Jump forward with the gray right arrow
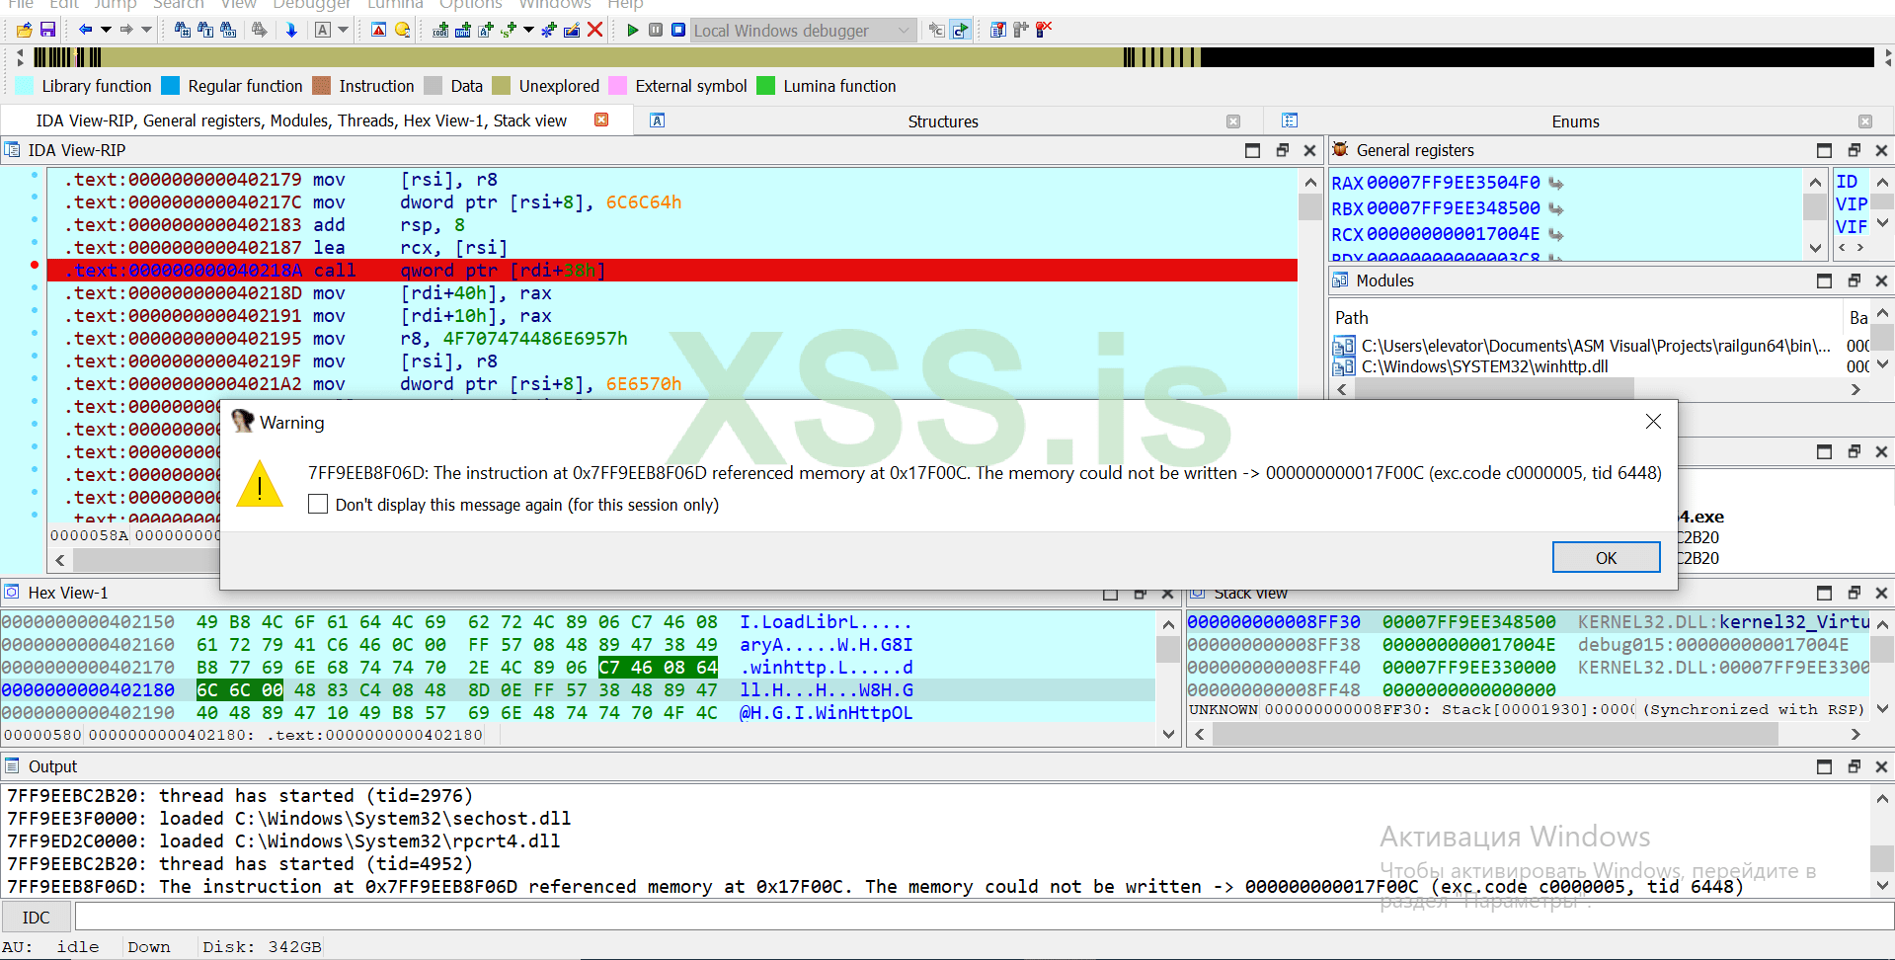This screenshot has width=1895, height=960. pyautogui.click(x=126, y=31)
